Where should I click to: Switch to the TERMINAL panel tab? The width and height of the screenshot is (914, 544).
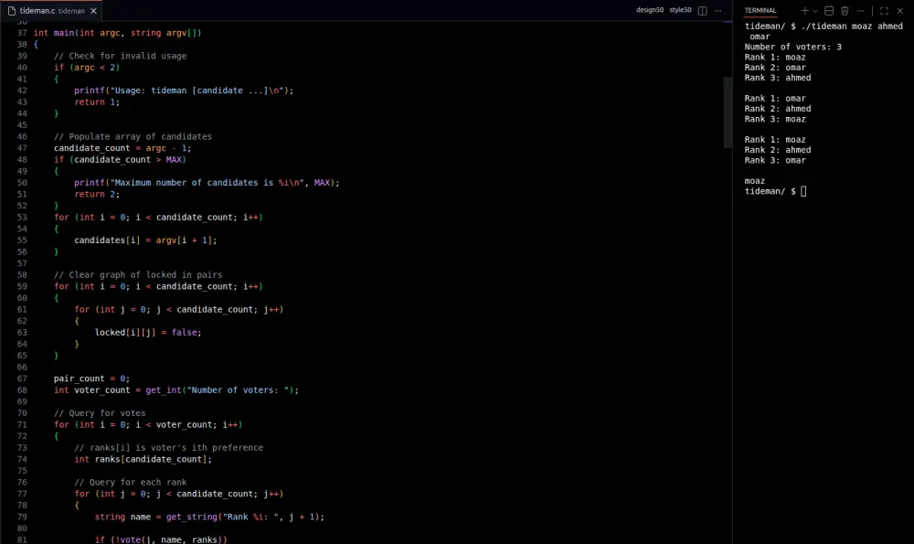tap(760, 10)
